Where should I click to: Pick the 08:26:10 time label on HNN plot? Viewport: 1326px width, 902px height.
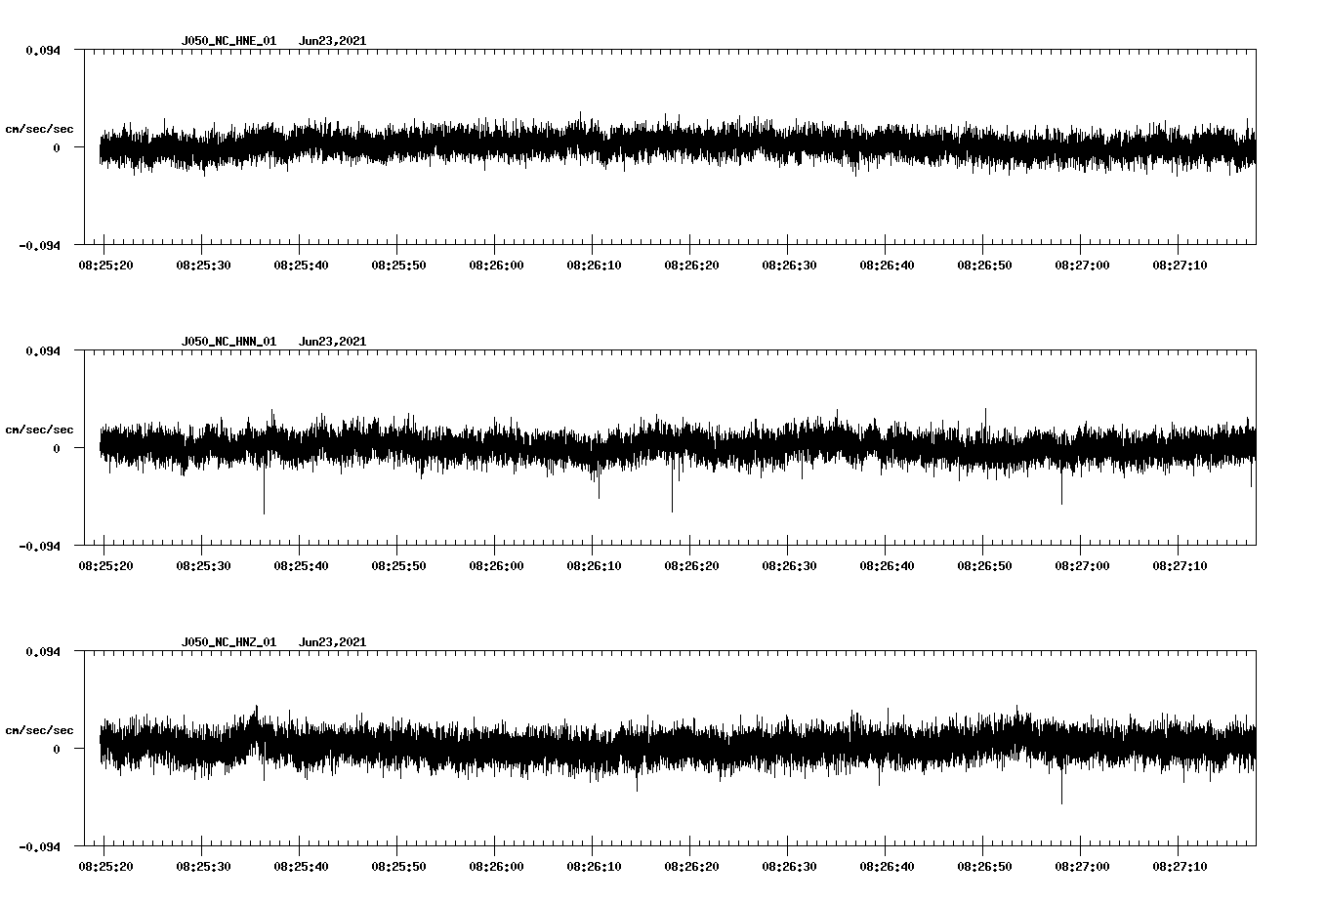(594, 566)
